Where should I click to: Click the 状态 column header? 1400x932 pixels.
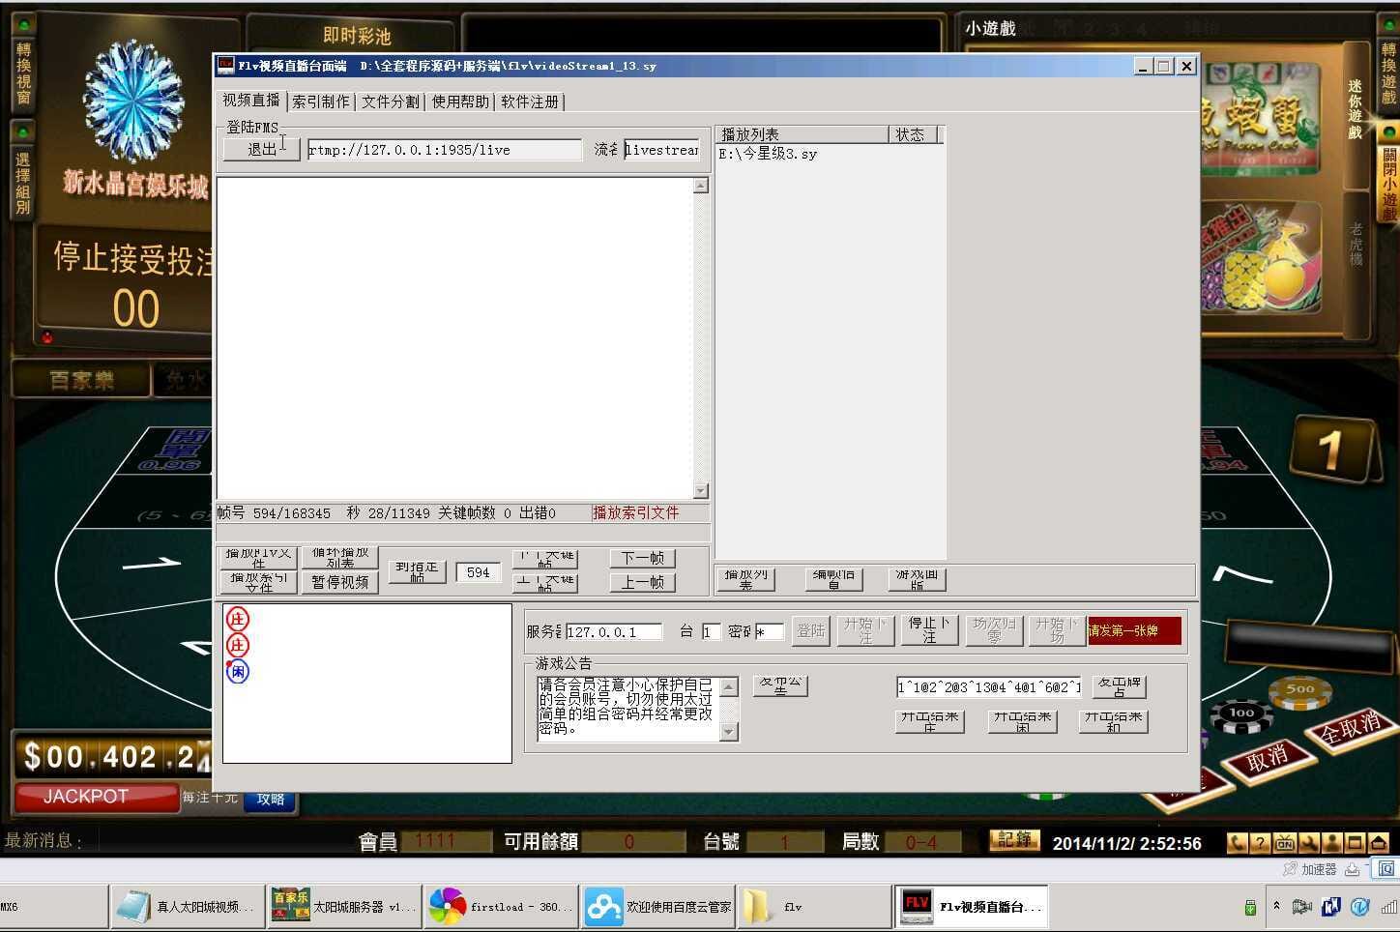(x=913, y=134)
